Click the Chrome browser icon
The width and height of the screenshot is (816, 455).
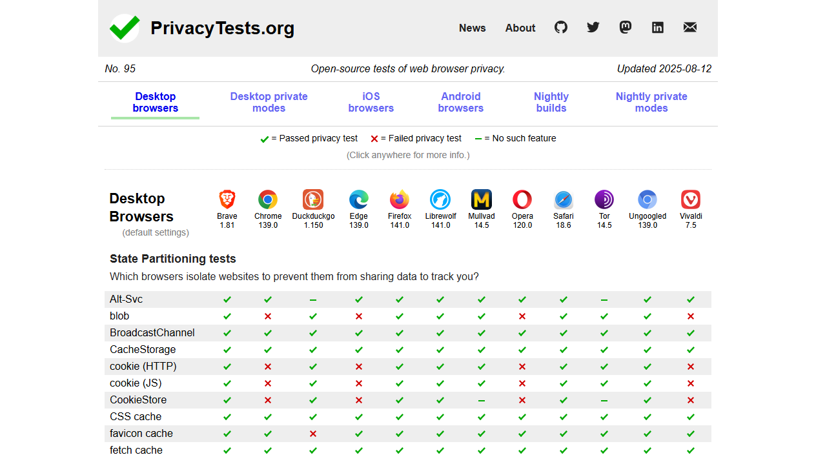click(268, 198)
